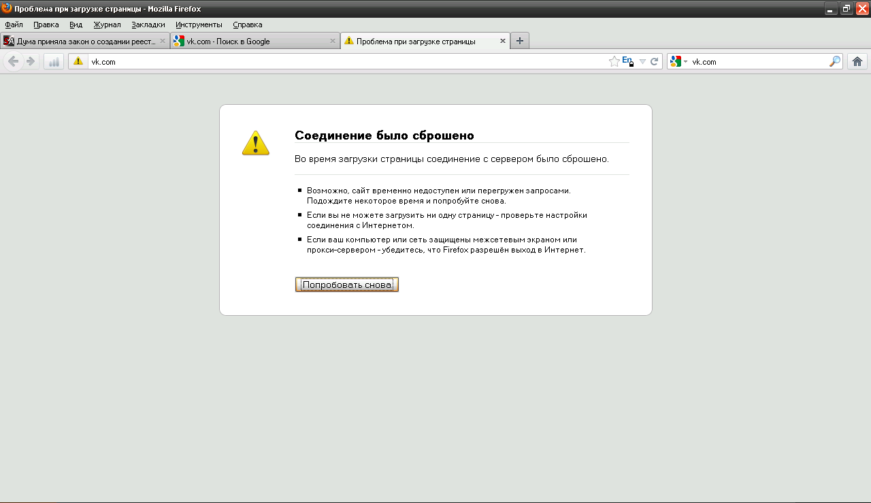Go back using the back arrow
Screen dimensions: 871x503
pos(13,61)
